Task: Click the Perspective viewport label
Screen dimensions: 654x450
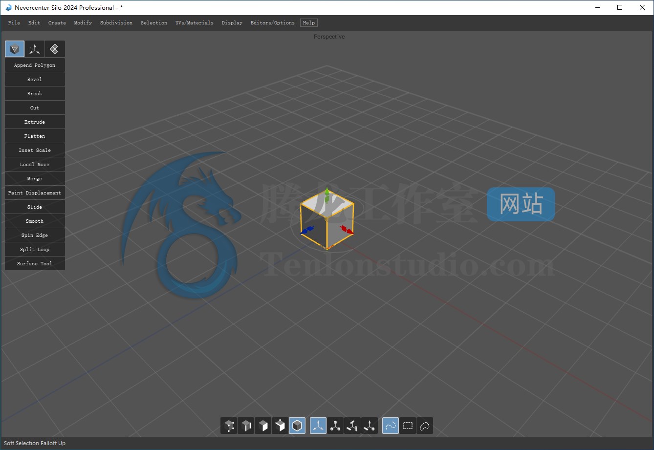Action: pos(329,37)
